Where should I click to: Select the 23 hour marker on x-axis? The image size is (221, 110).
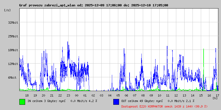coord(68,95)
